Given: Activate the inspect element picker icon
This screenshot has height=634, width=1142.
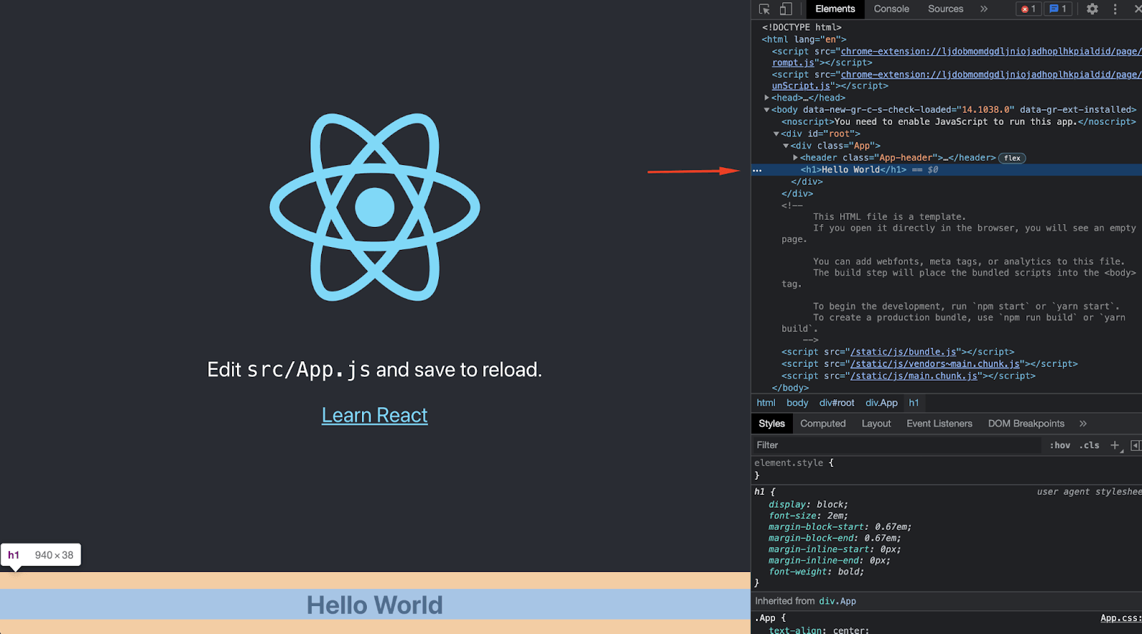Looking at the screenshot, I should pos(764,9).
